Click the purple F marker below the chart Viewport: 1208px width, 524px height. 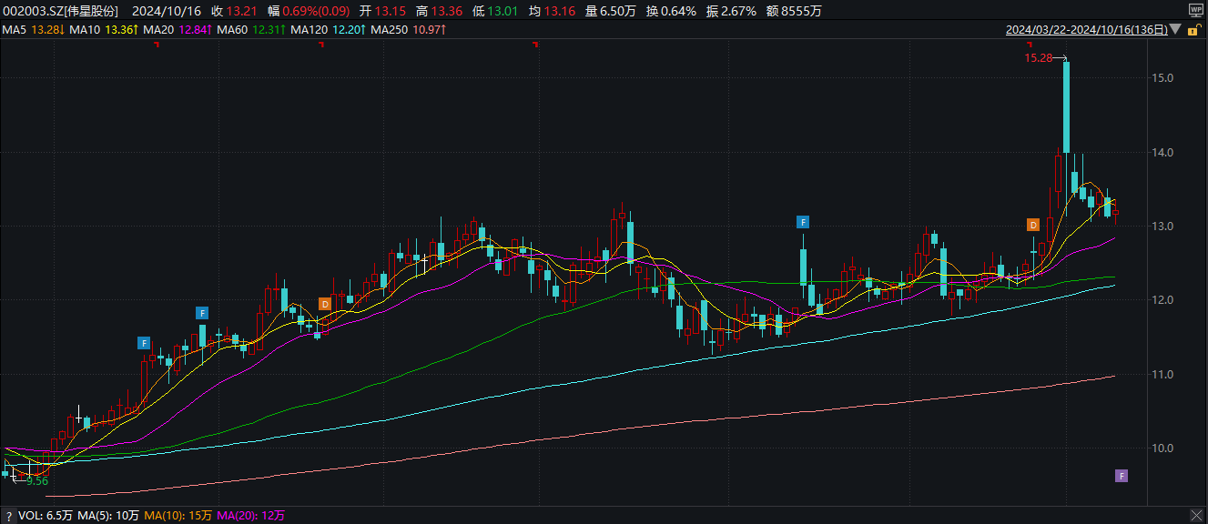click(x=1122, y=476)
